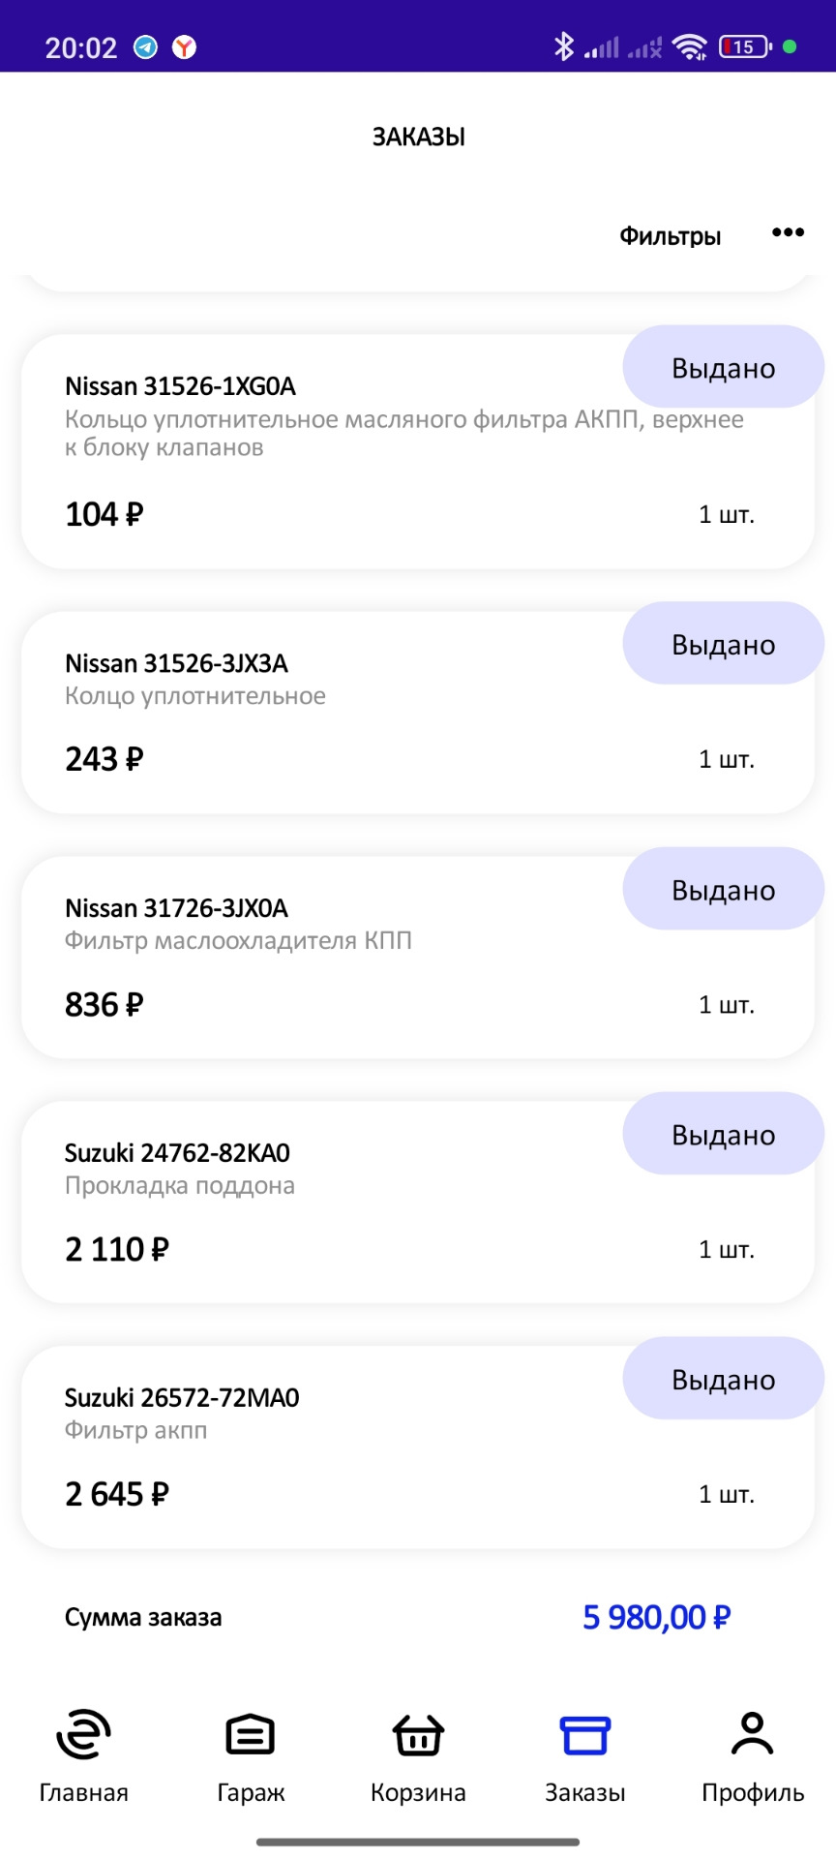836x1859 pixels.
Task: Open the Фильтры filters option
Action: pyautogui.click(x=670, y=236)
